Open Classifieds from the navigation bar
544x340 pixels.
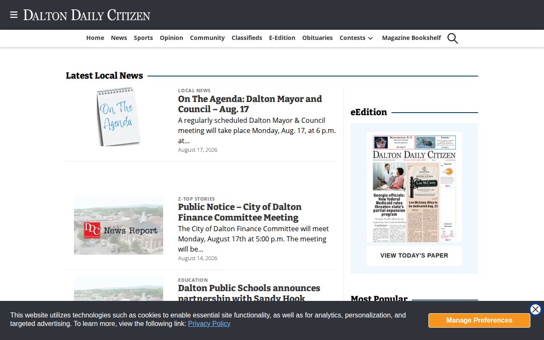tap(247, 38)
